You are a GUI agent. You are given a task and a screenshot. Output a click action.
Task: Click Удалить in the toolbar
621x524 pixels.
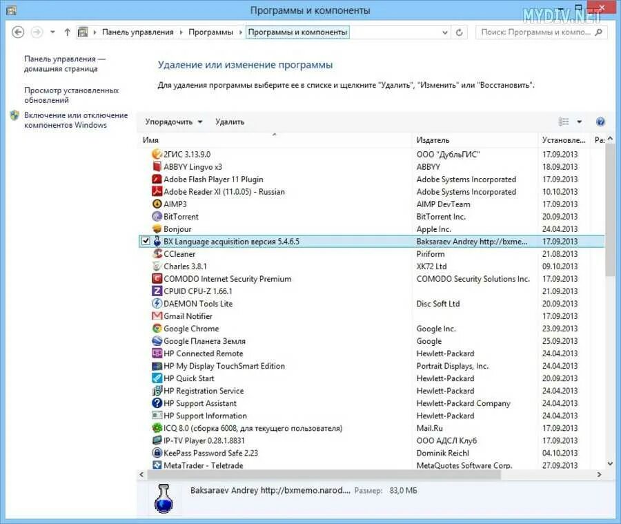[x=230, y=122]
